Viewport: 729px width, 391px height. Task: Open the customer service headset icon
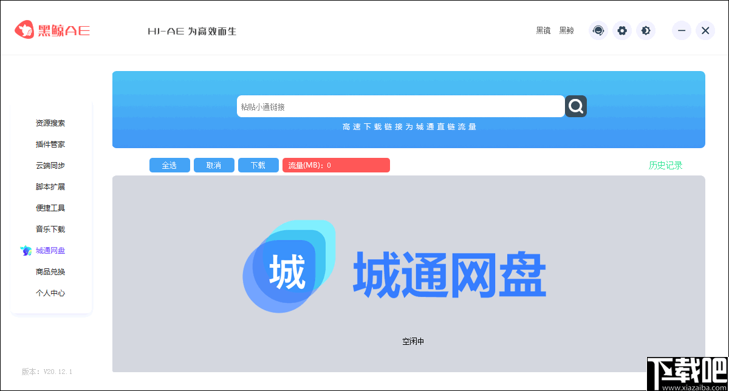coord(598,30)
